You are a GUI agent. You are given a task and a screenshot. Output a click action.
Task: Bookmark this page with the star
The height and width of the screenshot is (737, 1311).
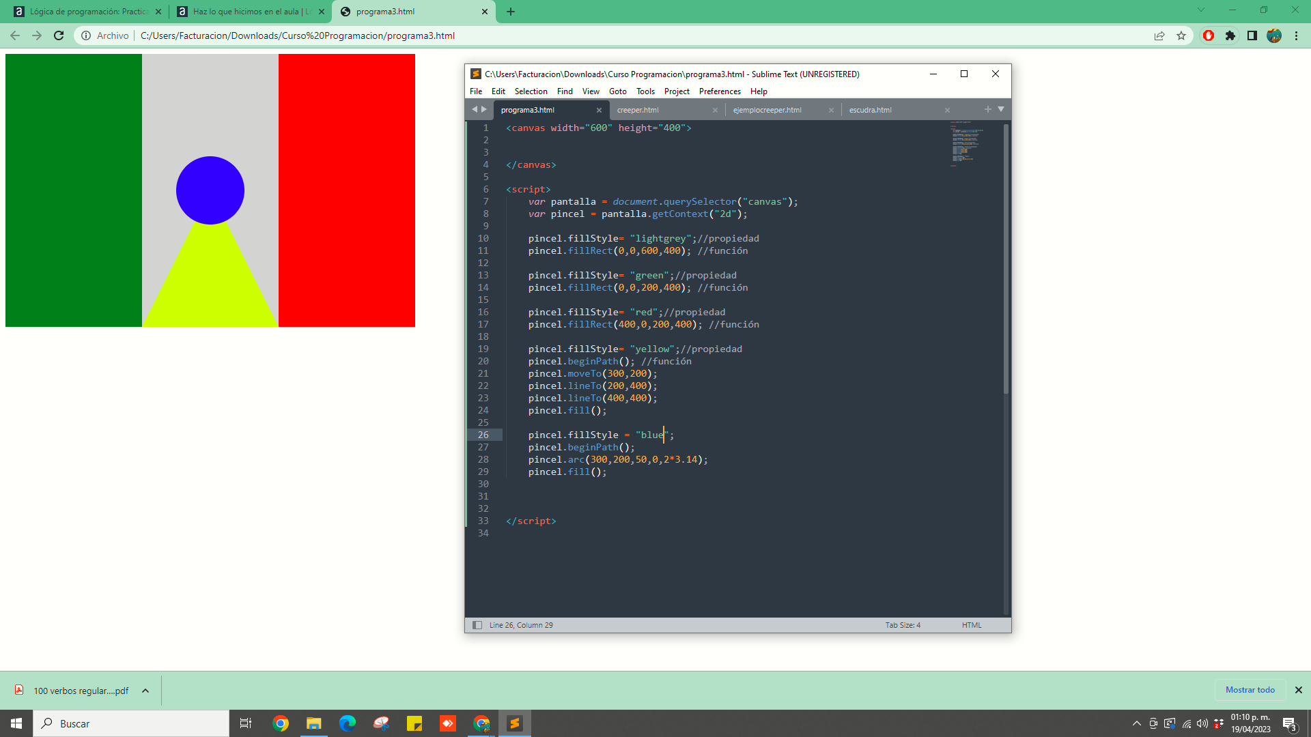coord(1181,35)
